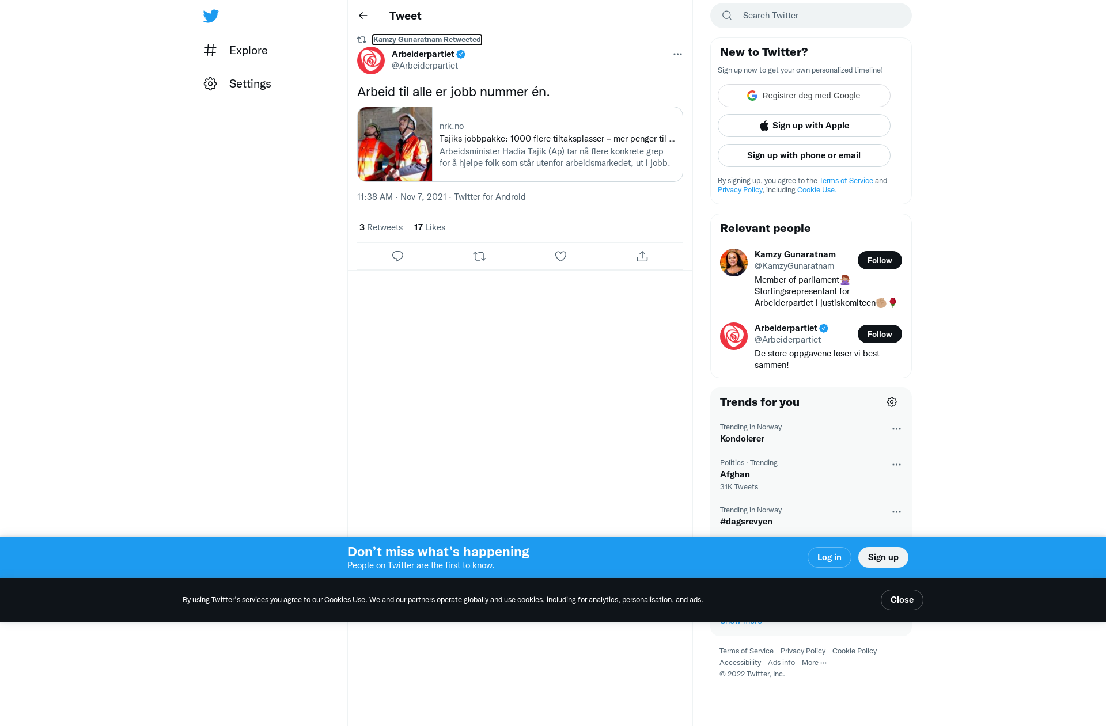Open the tweet's three-dot more menu
The width and height of the screenshot is (1106, 726).
[677, 54]
